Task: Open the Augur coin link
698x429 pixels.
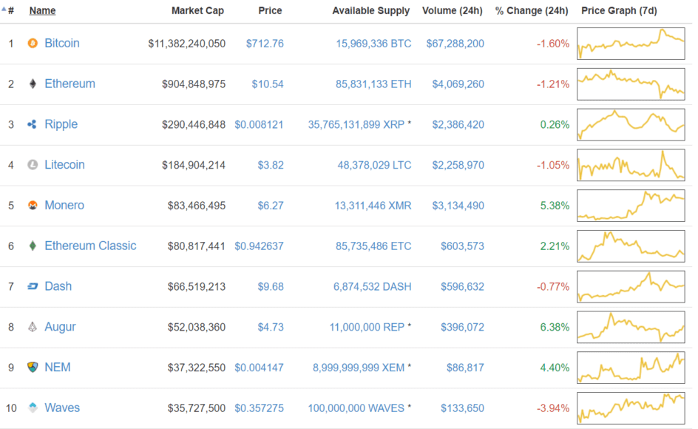Action: pos(60,327)
